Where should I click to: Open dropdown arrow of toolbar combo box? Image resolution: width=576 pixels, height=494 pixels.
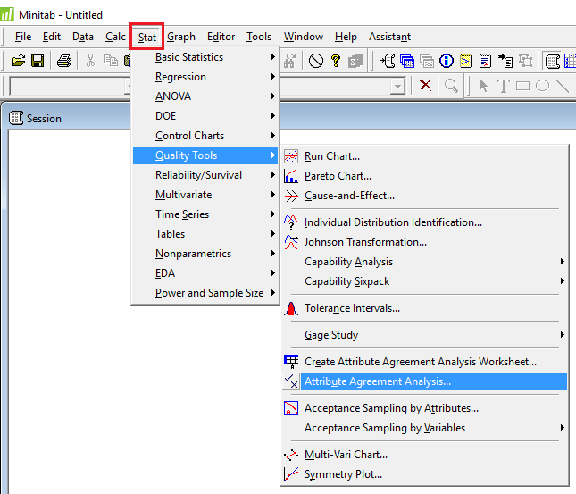(397, 86)
